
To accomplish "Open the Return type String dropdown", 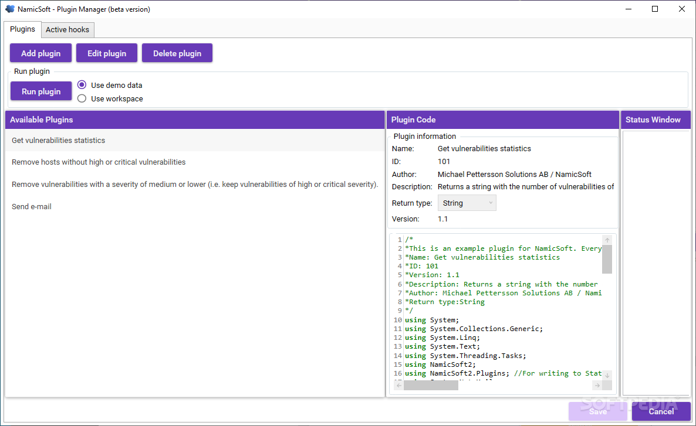I will click(467, 203).
